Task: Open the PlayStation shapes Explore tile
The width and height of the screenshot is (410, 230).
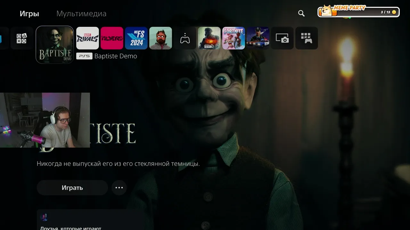Action: pyautogui.click(x=21, y=38)
